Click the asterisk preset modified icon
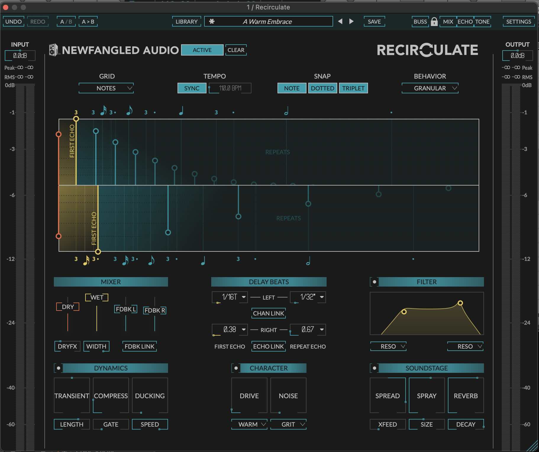Image resolution: width=539 pixels, height=452 pixels. [212, 21]
